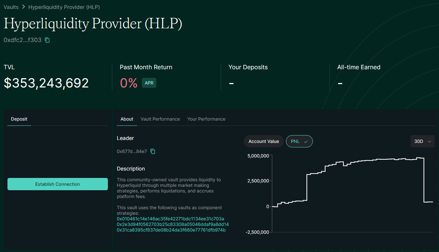Click the -2,500,000 axis label

[257, 232]
